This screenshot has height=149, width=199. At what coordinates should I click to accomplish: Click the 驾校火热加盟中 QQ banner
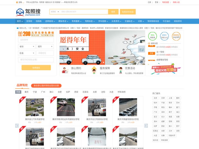(x=164, y=69)
